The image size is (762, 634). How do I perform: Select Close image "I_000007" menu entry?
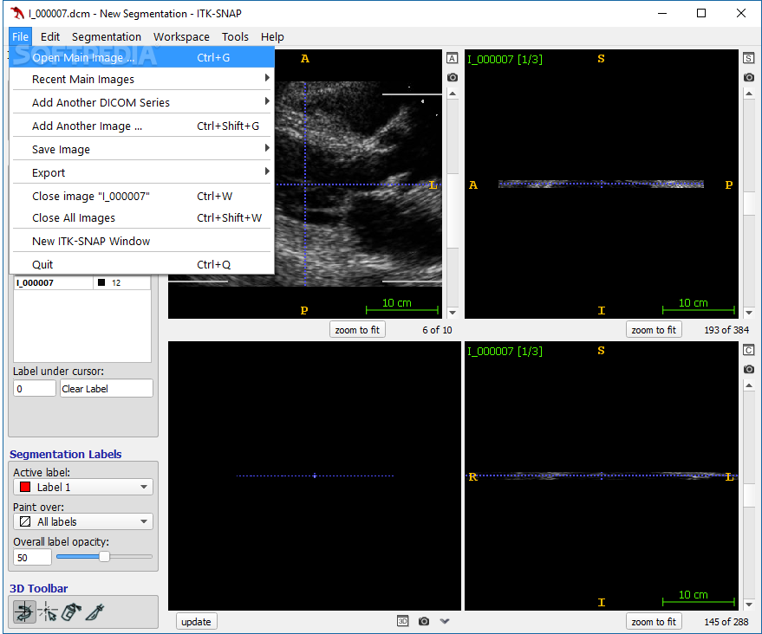pyautogui.click(x=141, y=196)
